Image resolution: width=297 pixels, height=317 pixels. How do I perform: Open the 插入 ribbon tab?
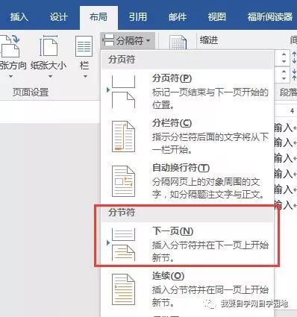[x=19, y=17]
